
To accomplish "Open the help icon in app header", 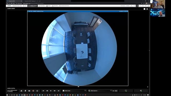I will (149, 6).
